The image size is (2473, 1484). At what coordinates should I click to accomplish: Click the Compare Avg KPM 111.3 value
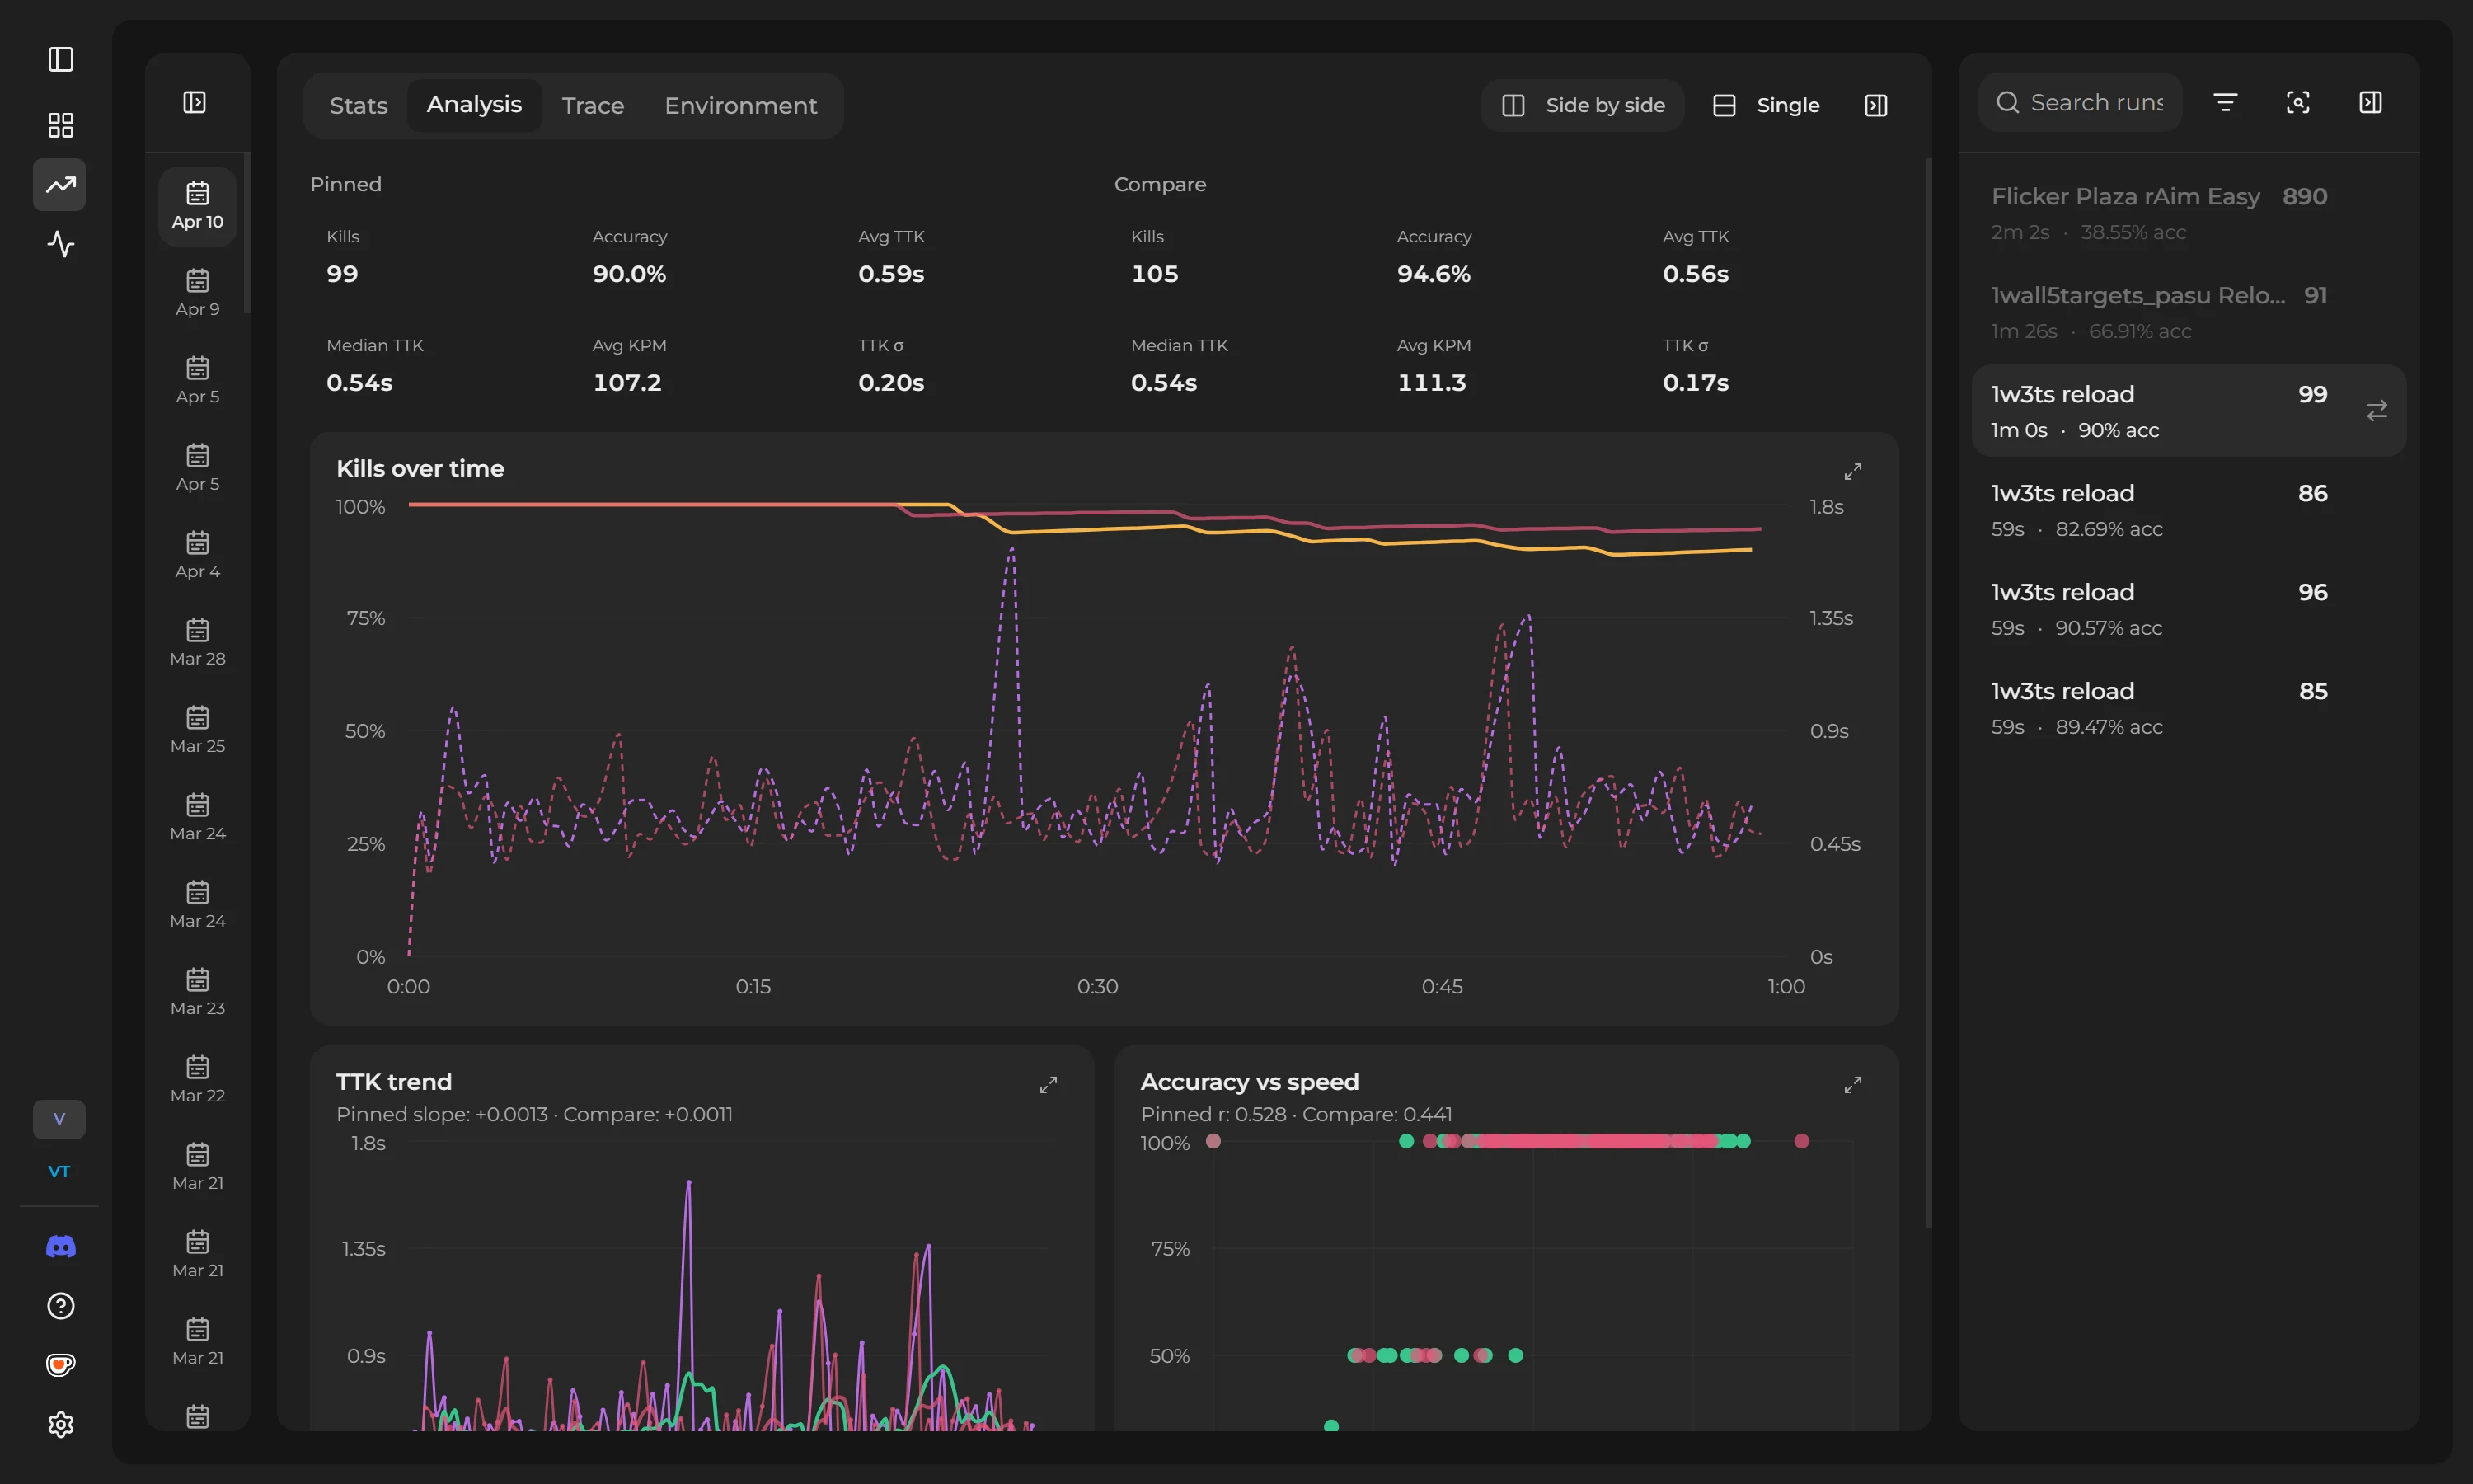[x=1431, y=383]
